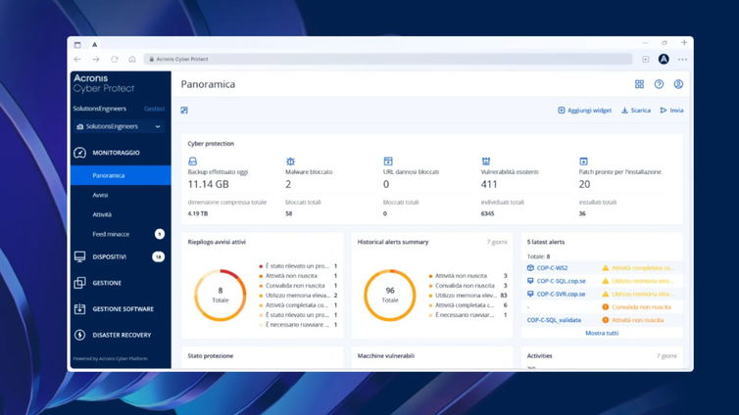Click the URL dannosi bloccati icon
739x415 pixels.
coord(388,161)
